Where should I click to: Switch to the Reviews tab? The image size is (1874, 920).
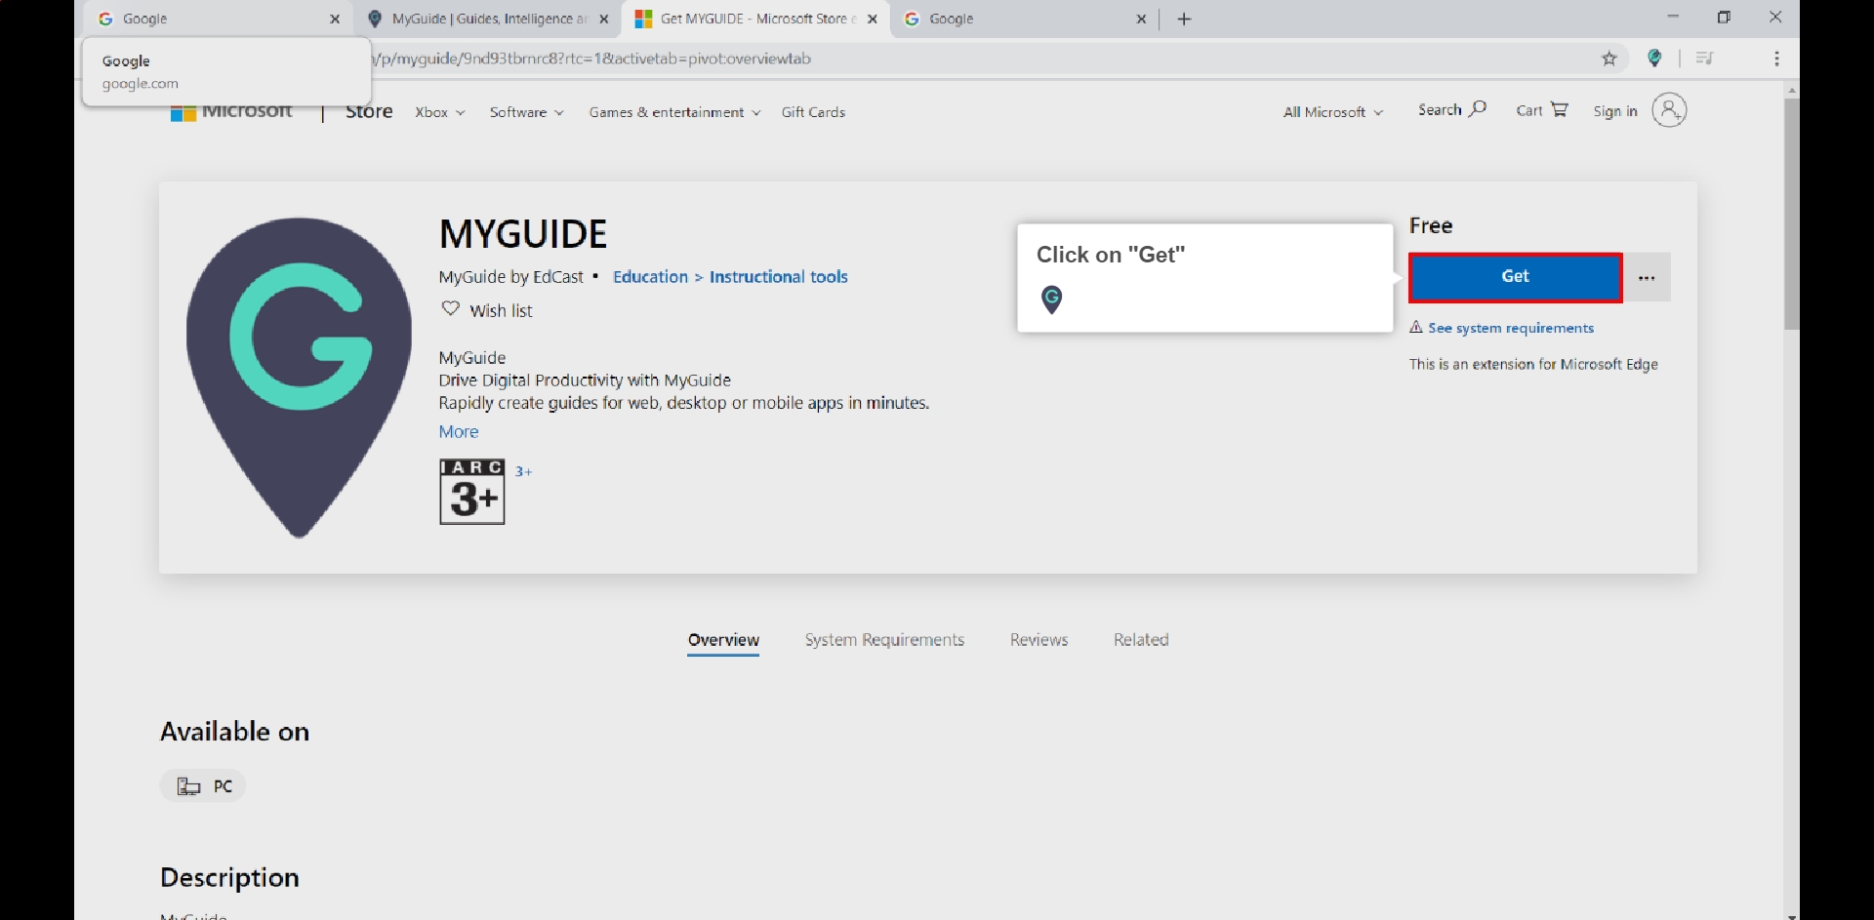1039,640
